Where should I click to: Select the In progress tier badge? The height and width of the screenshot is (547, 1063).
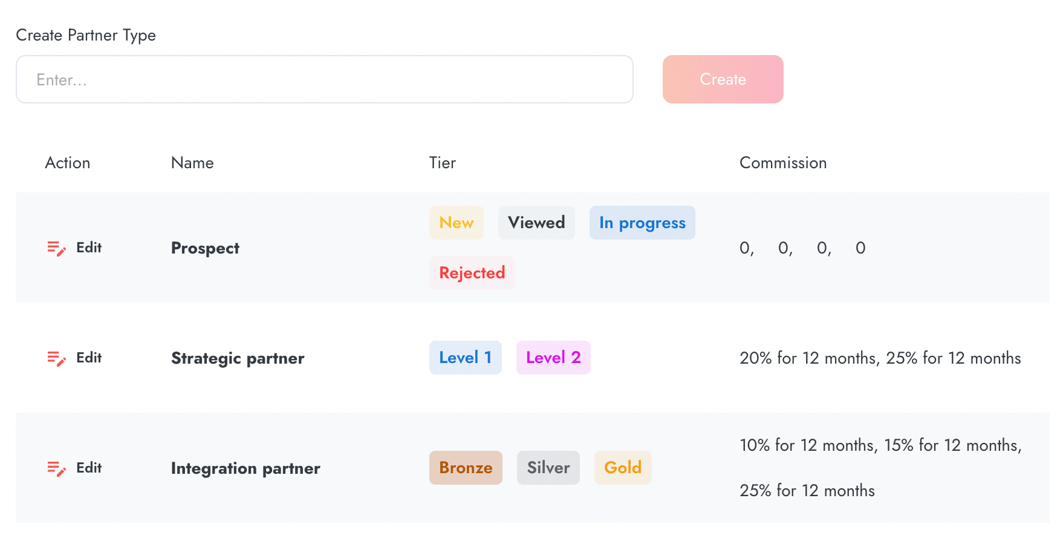coord(642,223)
